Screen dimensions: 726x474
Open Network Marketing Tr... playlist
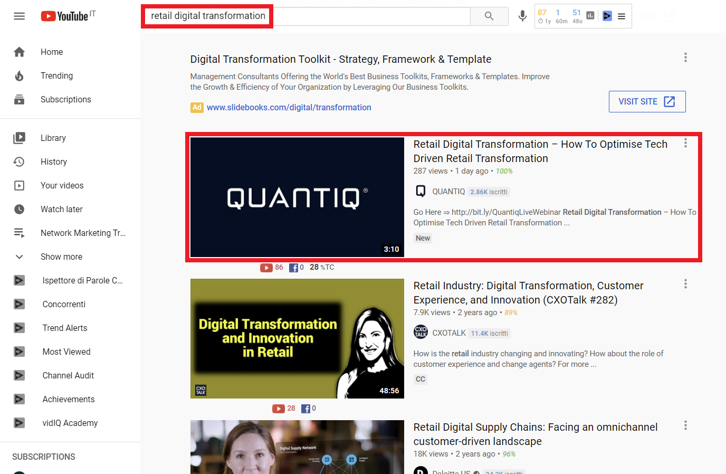pos(70,233)
